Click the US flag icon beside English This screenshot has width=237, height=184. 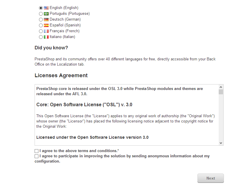[x=46, y=8]
